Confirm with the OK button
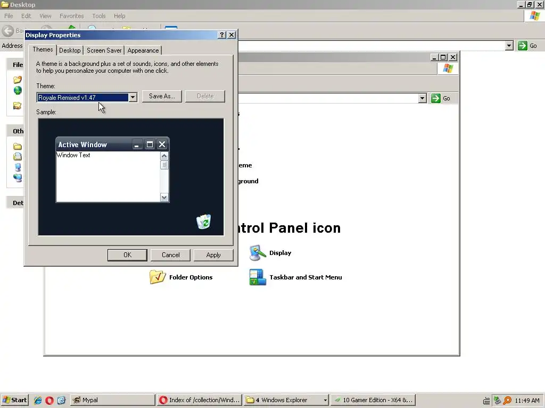The width and height of the screenshot is (545, 408). (127, 255)
